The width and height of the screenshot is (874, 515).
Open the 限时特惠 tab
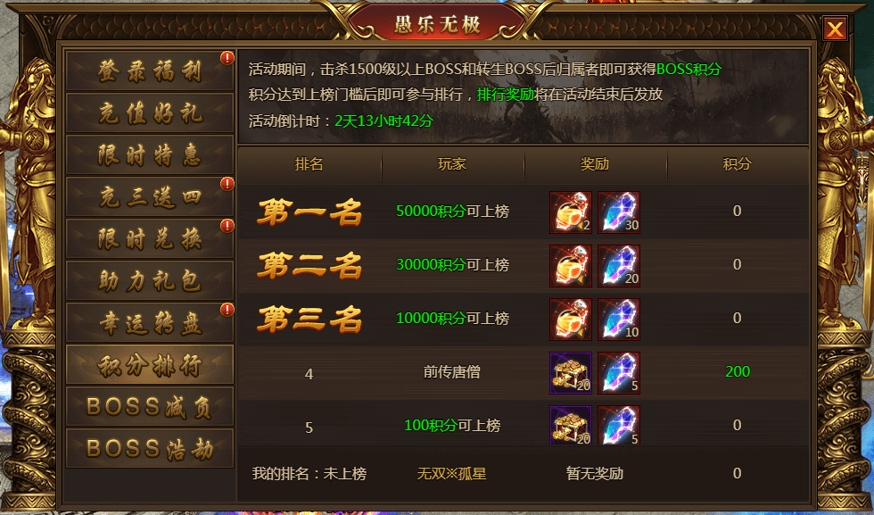pos(150,154)
